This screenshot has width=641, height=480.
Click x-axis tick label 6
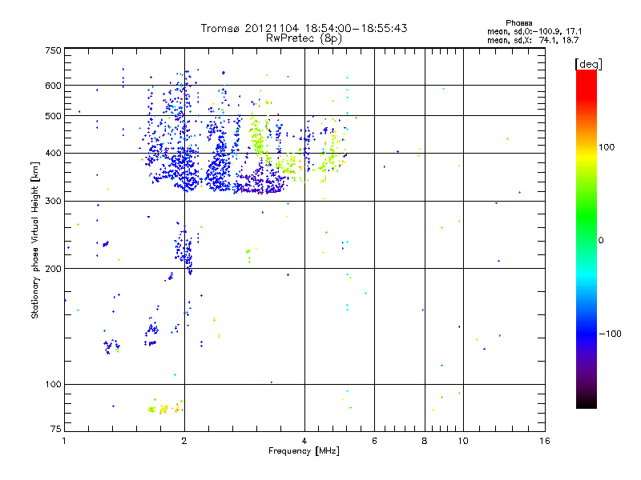coord(374,441)
